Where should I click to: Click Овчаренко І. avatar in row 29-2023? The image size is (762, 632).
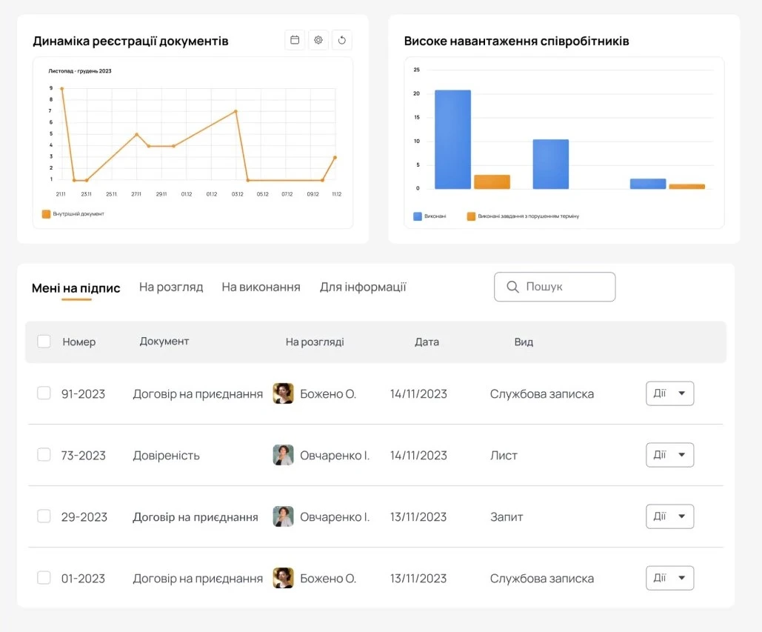pos(284,516)
